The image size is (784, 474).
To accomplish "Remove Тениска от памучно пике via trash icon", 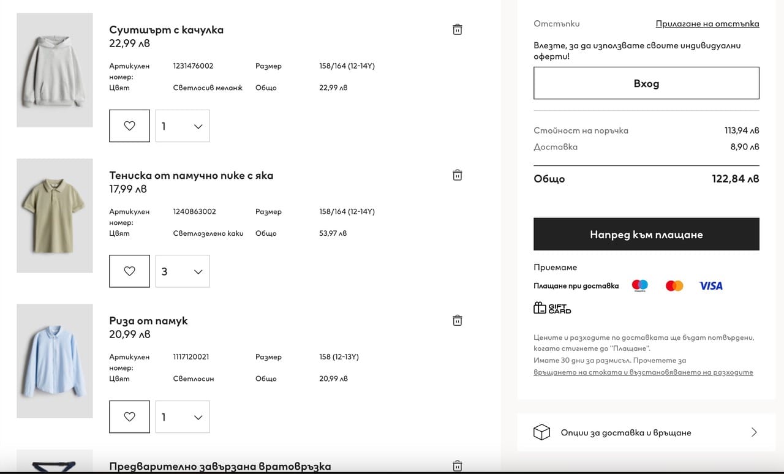I will pos(457,175).
